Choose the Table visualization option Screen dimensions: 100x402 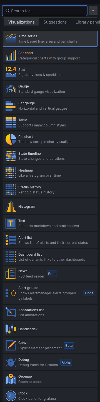coord(50,123)
